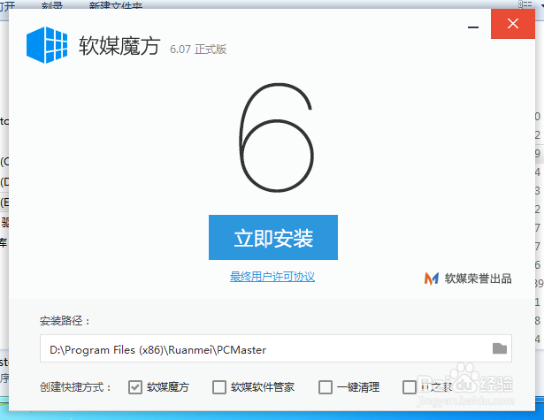The image size is (544, 420).
Task: Edit the install path input field
Action: (x=276, y=348)
